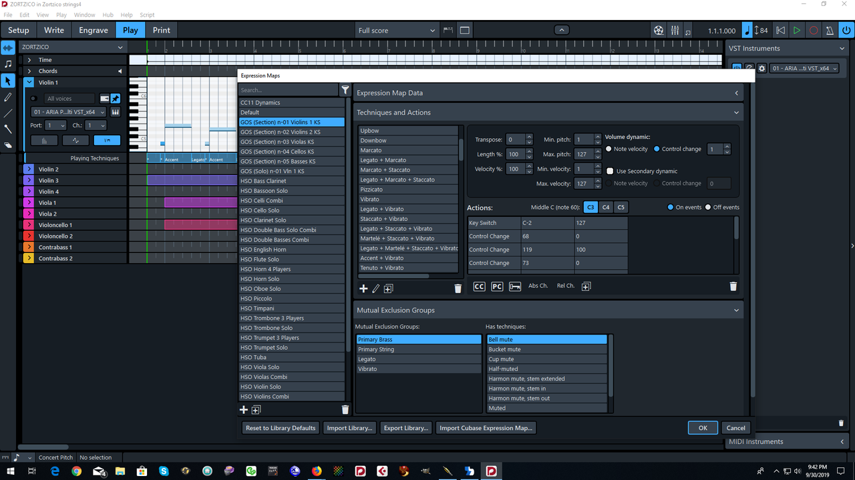This screenshot has height=480, width=855.
Task: Delete the selected technique with the trash icon
Action: tap(458, 288)
